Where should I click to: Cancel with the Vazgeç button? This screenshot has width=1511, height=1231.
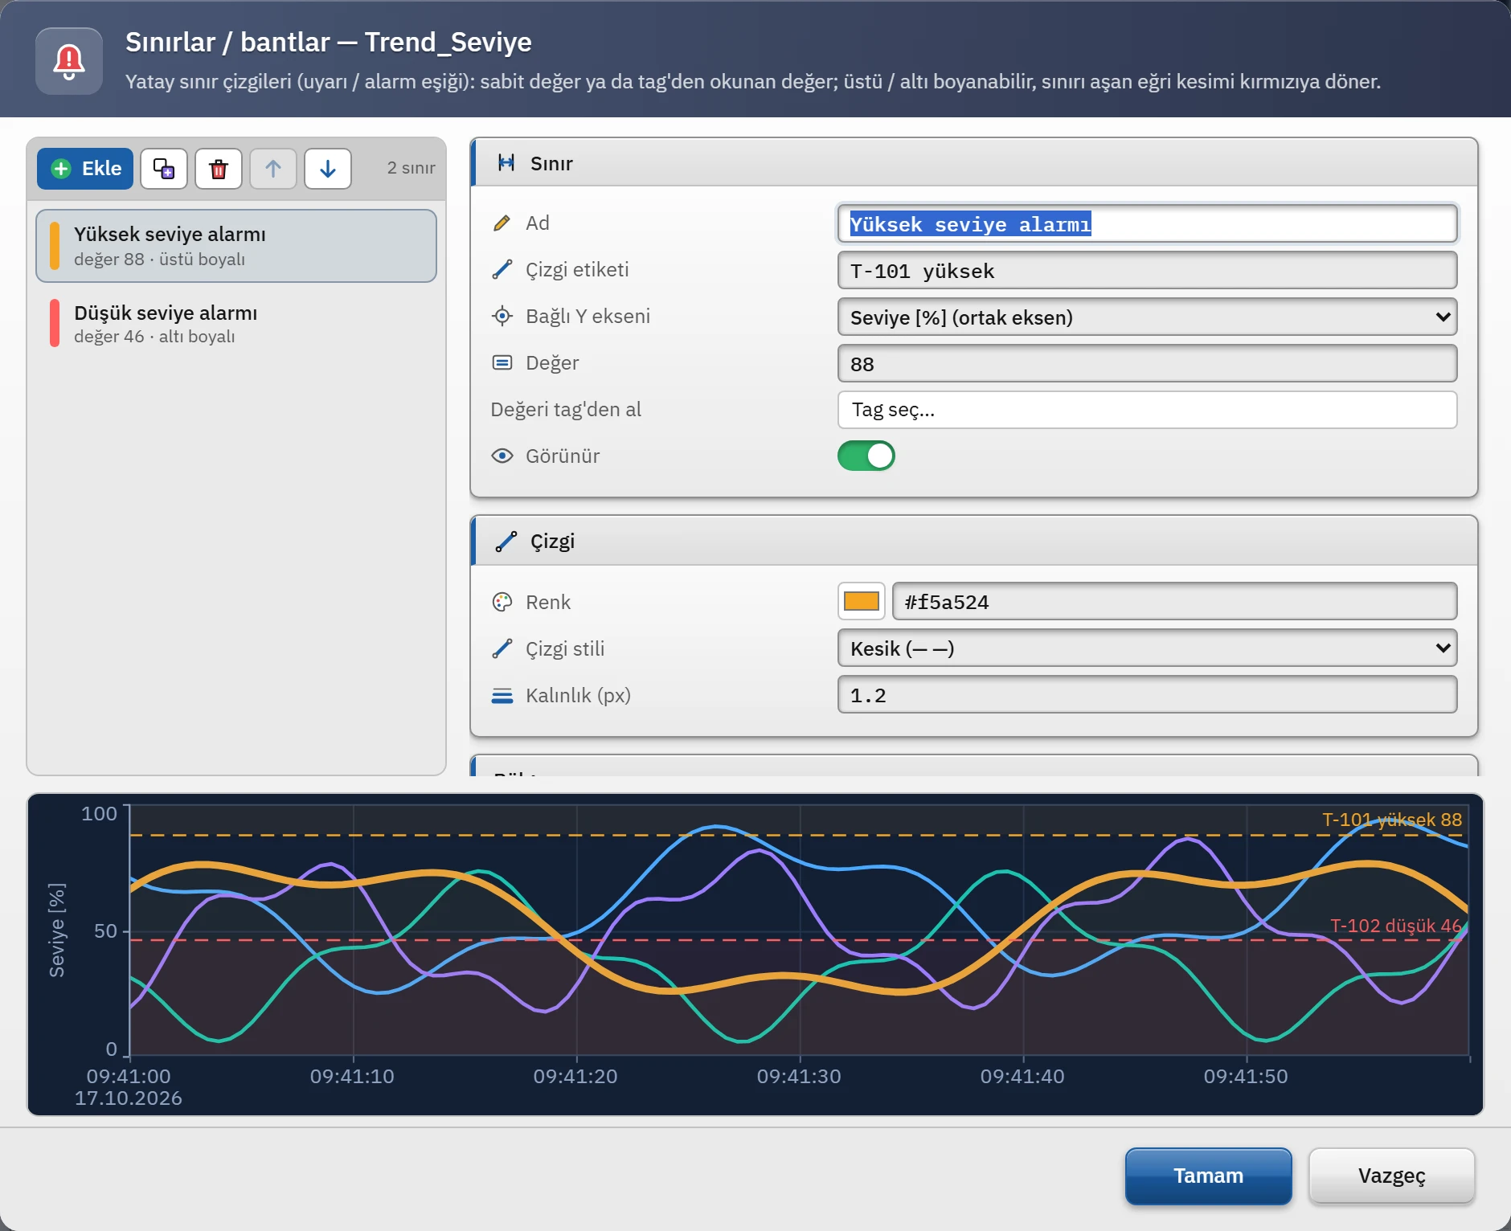(1392, 1176)
